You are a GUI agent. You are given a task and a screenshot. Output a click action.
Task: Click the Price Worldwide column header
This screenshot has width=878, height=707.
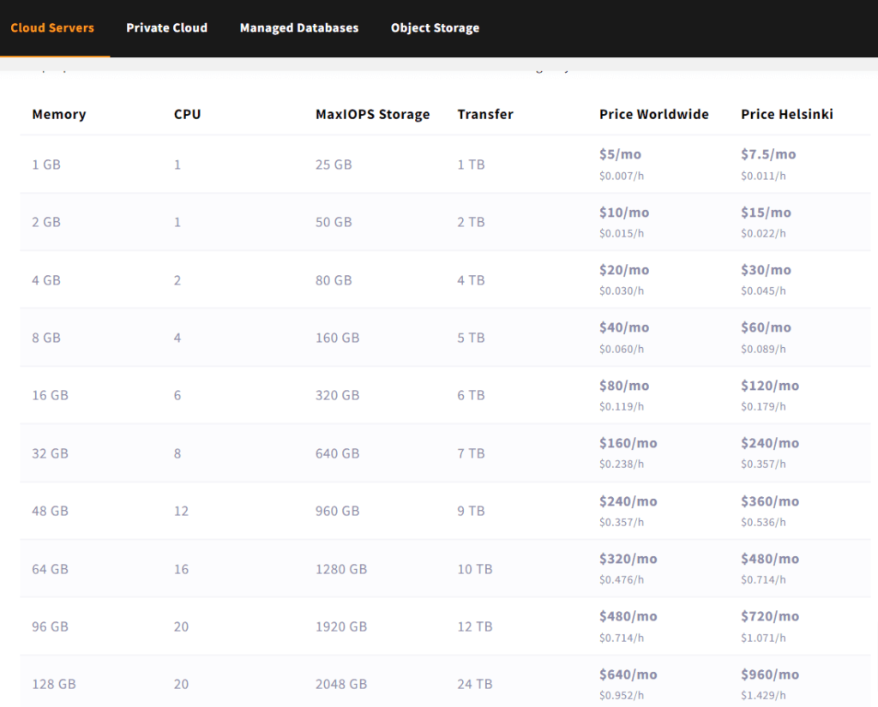coord(653,114)
